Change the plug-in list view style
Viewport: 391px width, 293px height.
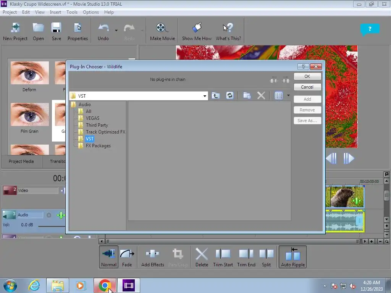(278, 95)
